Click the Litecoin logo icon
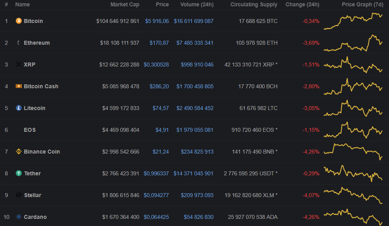389x226 pixels. 19,108
